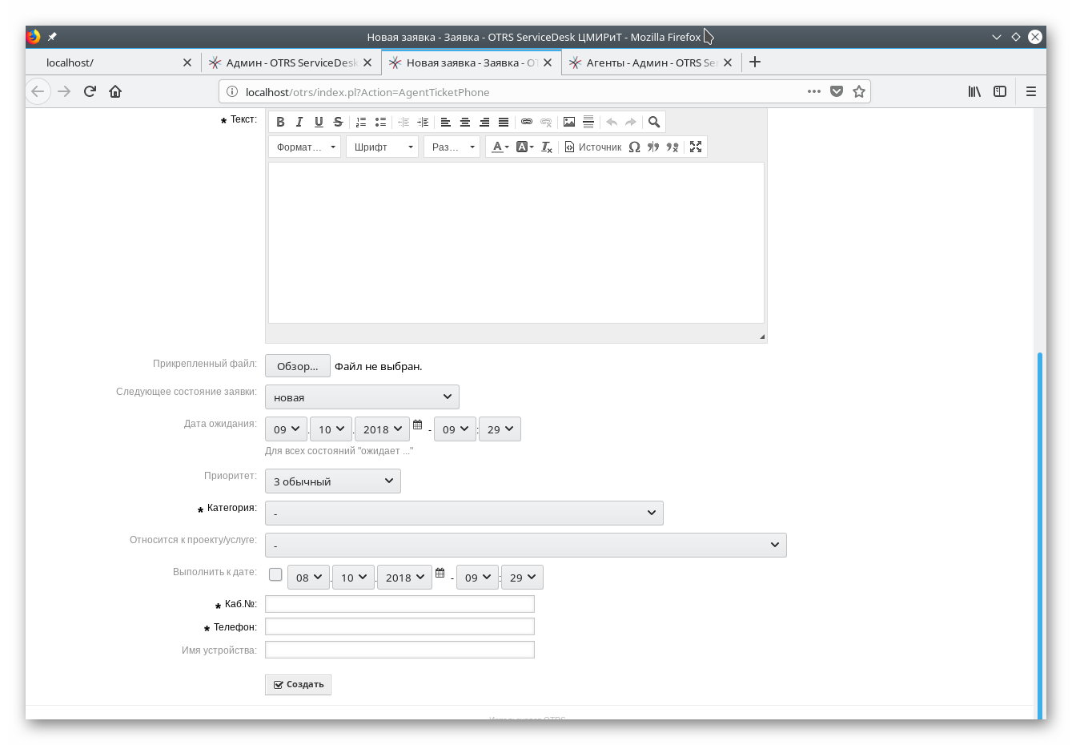Switch to the localhost/ tab
The height and width of the screenshot is (745, 1072).
pyautogui.click(x=112, y=62)
